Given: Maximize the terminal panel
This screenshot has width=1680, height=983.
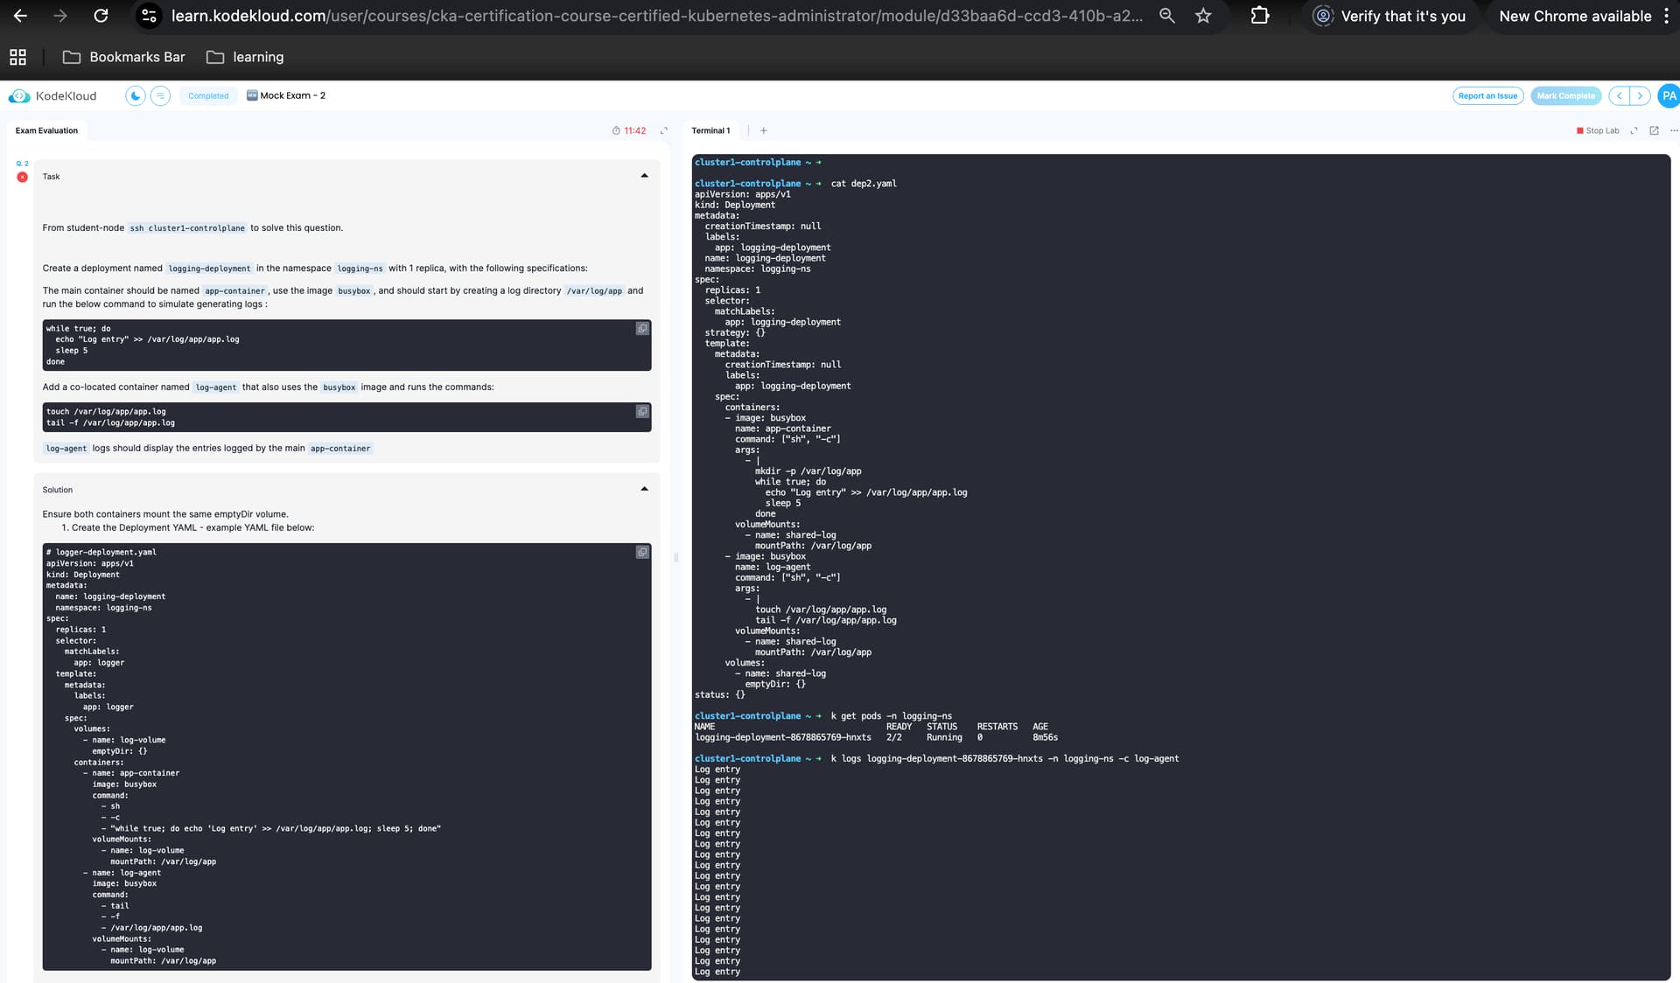Looking at the screenshot, I should coord(1634,131).
